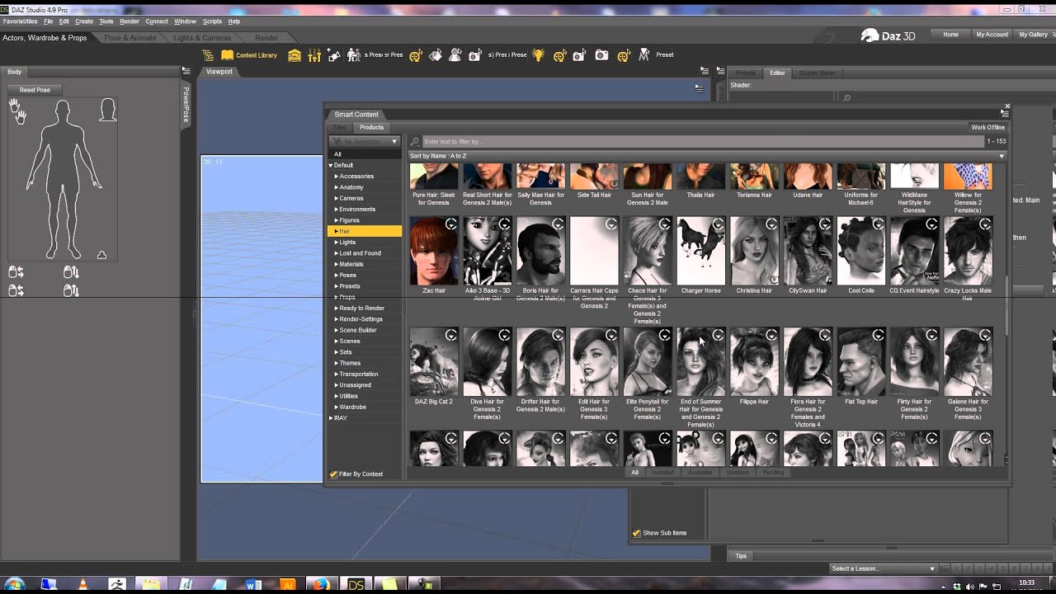Select the Lost and Found category
The width and height of the screenshot is (1056, 594).
(360, 253)
